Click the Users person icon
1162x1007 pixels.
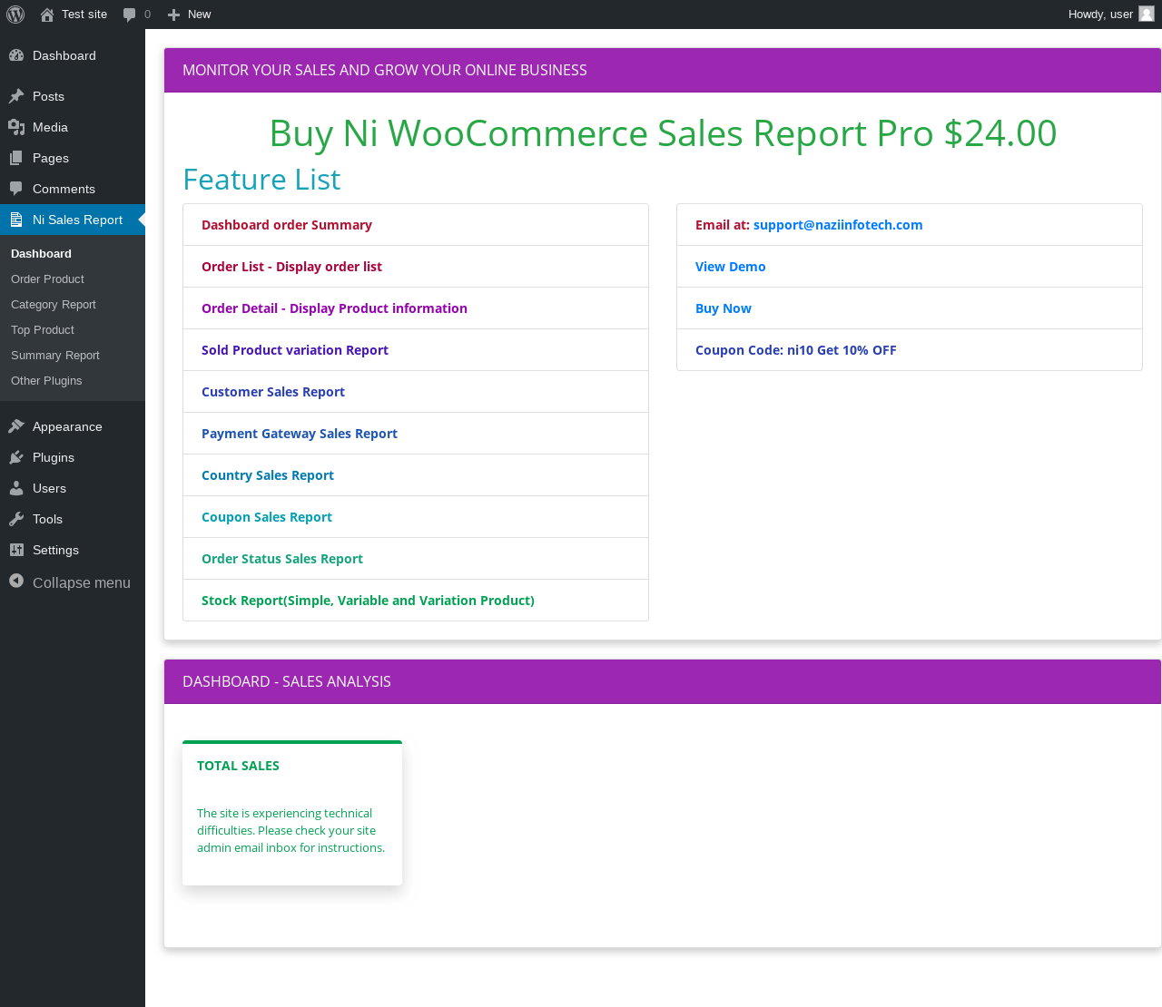16,488
